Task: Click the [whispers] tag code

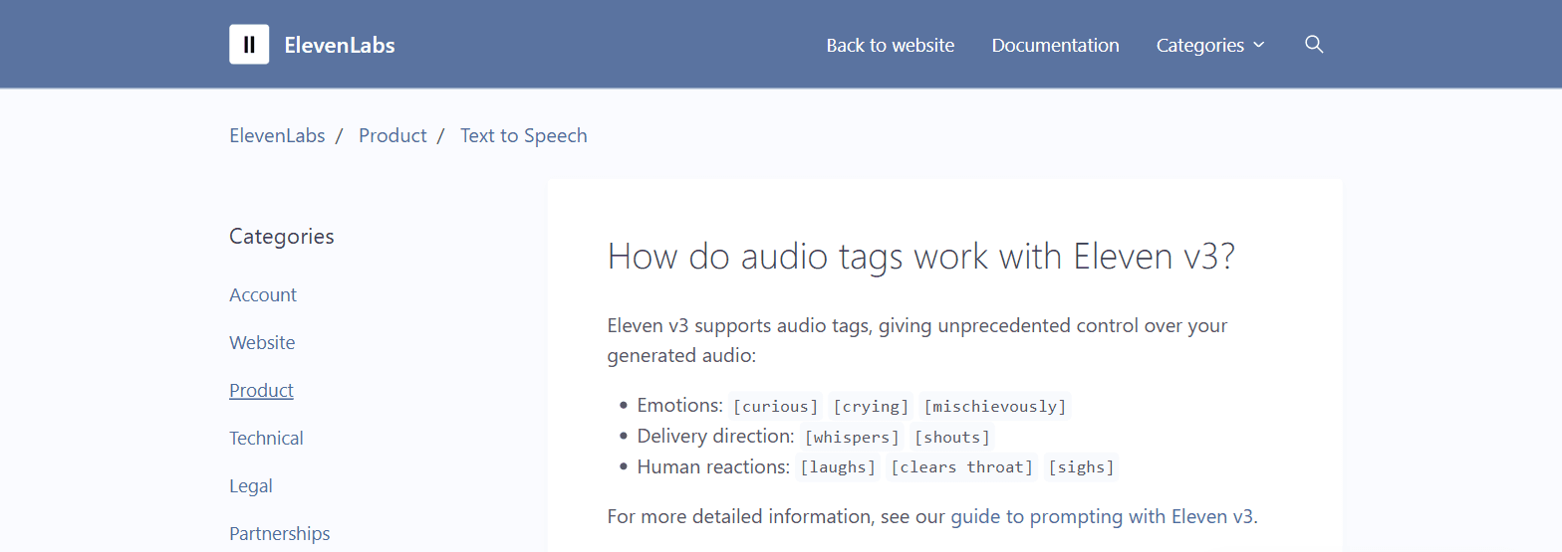Action: click(852, 437)
